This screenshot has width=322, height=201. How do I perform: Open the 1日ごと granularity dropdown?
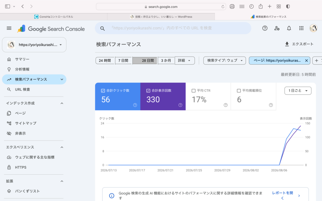tap(298, 91)
